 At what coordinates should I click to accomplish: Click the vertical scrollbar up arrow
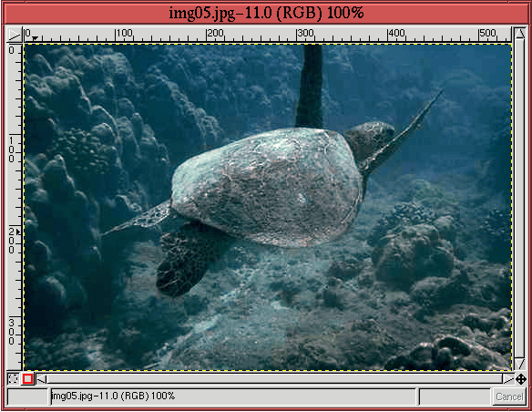click(520, 35)
